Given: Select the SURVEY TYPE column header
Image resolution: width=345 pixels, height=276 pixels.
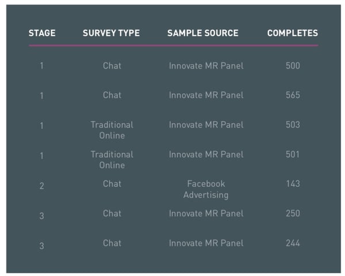Looking at the screenshot, I should tap(111, 33).
